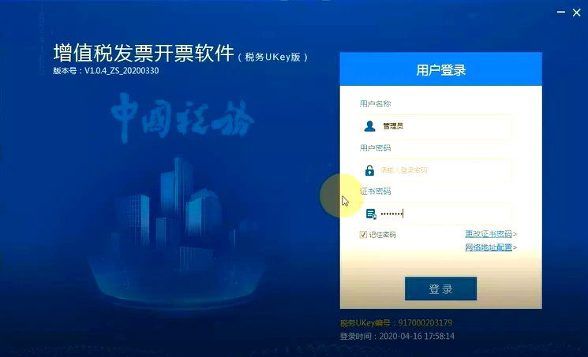Click the 用户登录 panel header
Image resolution: width=588 pixels, height=357 pixels.
point(440,69)
